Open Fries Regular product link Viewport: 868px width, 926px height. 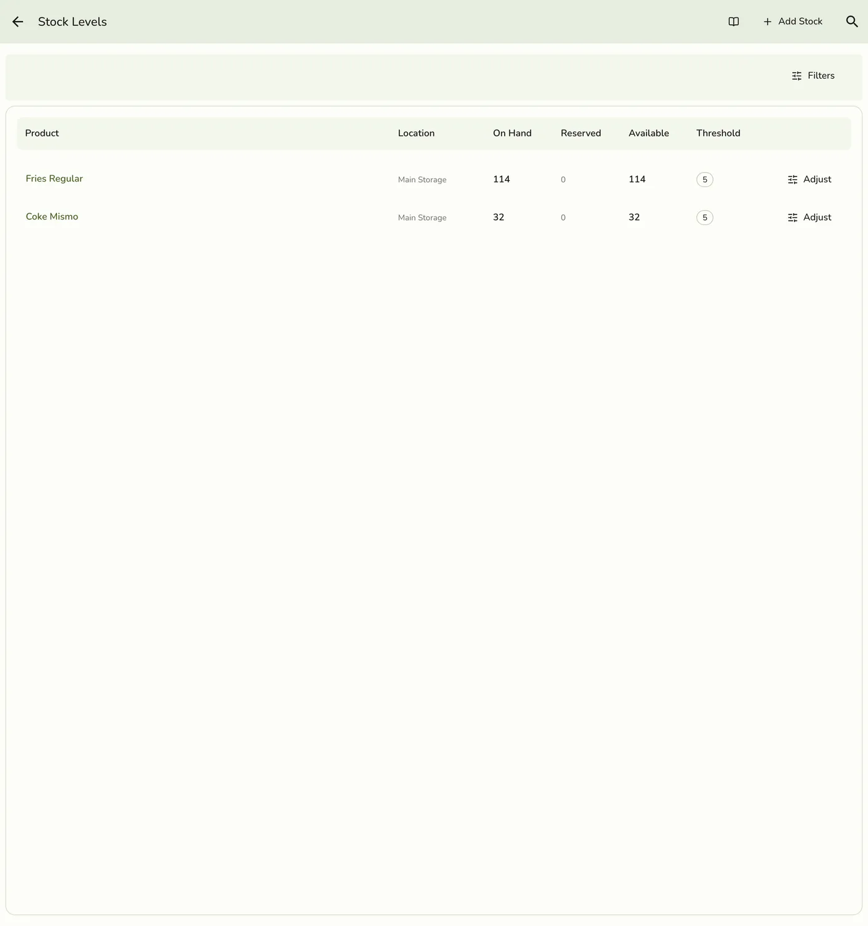(54, 179)
